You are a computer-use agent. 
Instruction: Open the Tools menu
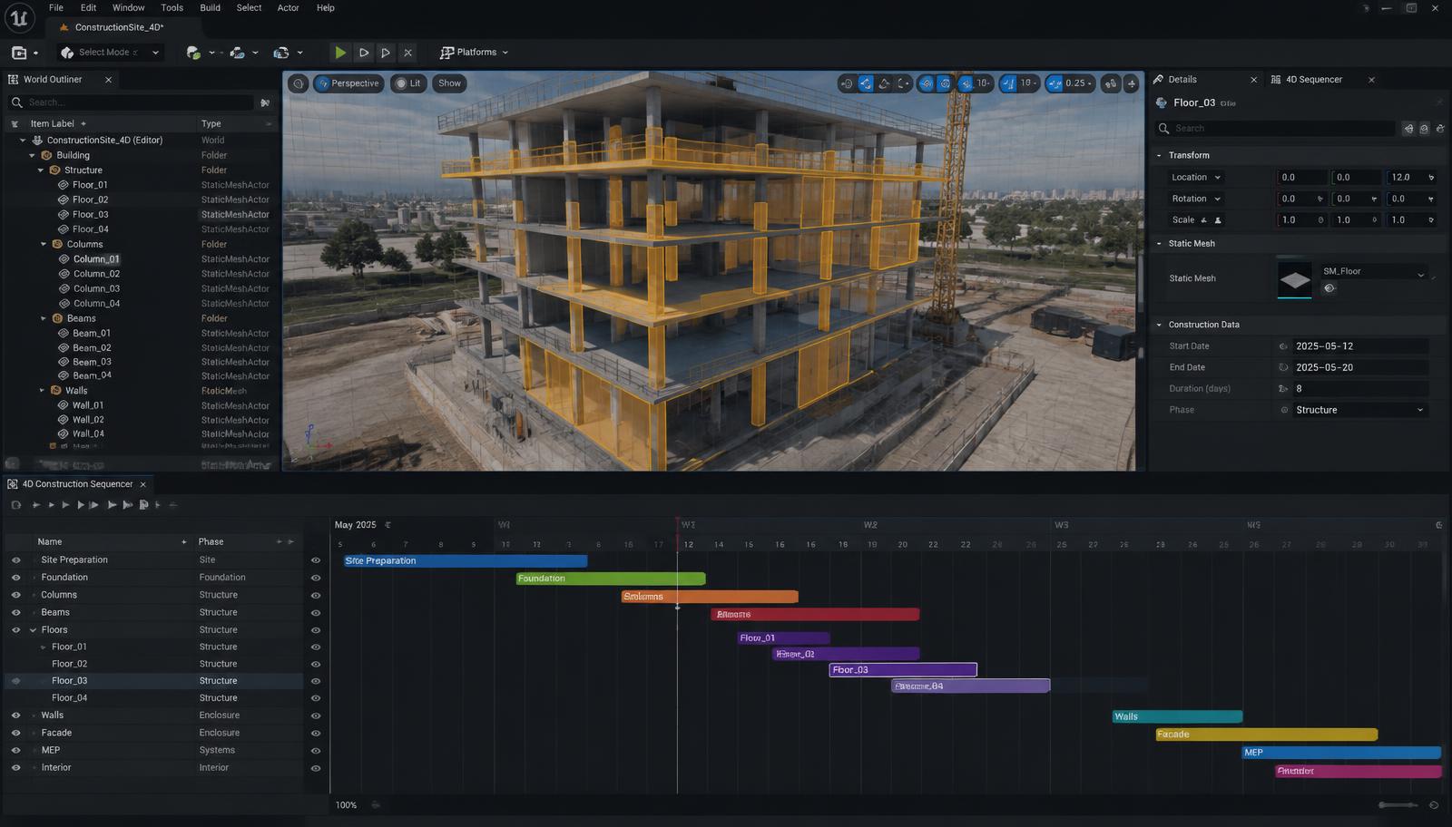(x=172, y=8)
